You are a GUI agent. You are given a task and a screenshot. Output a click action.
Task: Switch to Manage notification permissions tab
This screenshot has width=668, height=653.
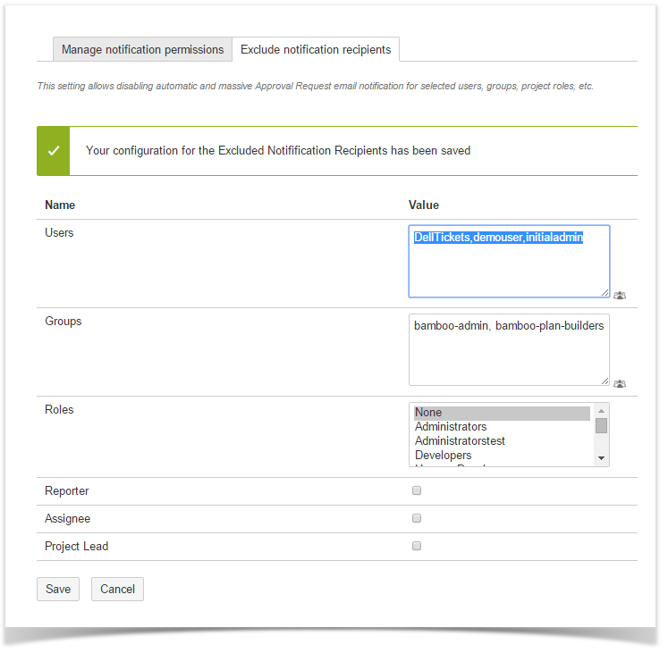coord(142,50)
